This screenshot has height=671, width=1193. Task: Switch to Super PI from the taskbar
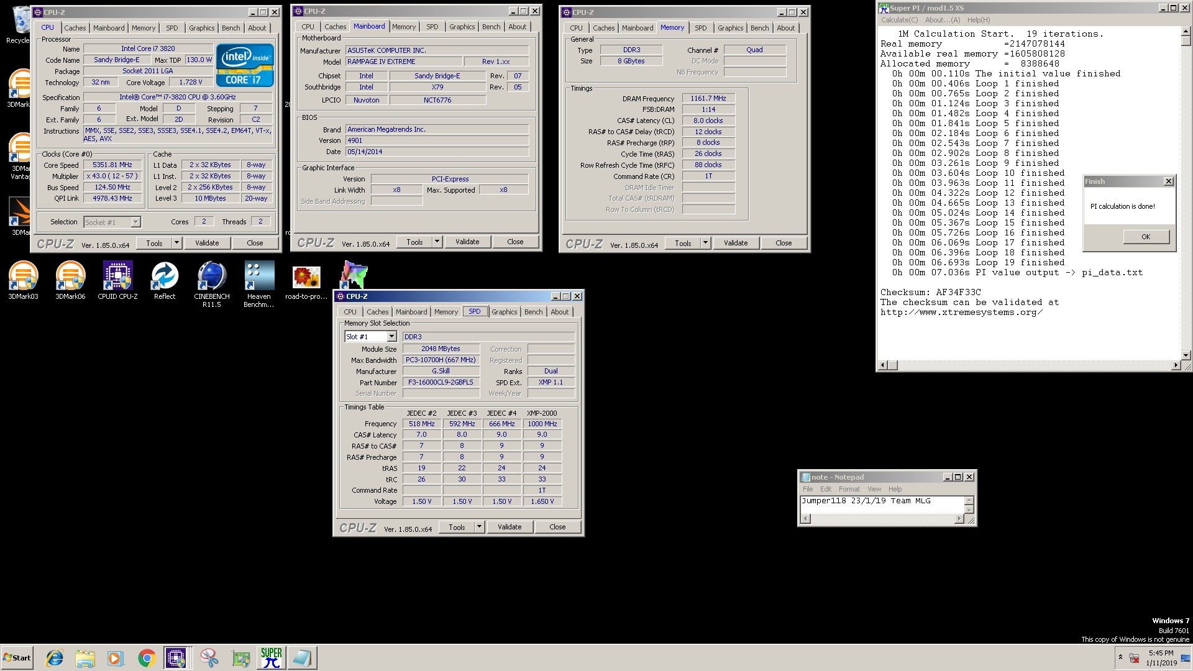(272, 658)
